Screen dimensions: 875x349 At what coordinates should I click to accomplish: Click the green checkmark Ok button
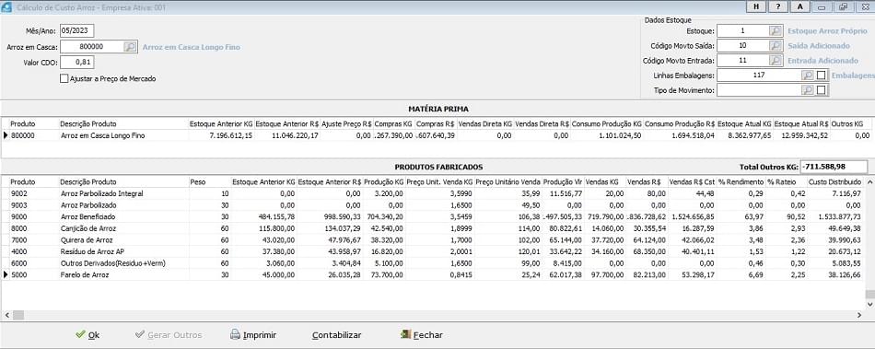[87, 335]
